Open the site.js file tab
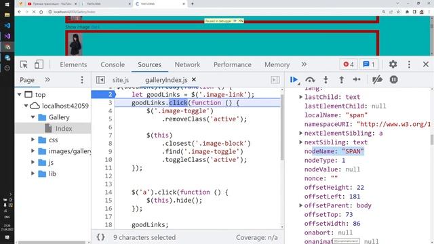 click(x=121, y=80)
